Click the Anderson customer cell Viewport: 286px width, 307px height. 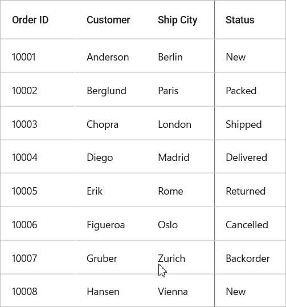(x=111, y=56)
